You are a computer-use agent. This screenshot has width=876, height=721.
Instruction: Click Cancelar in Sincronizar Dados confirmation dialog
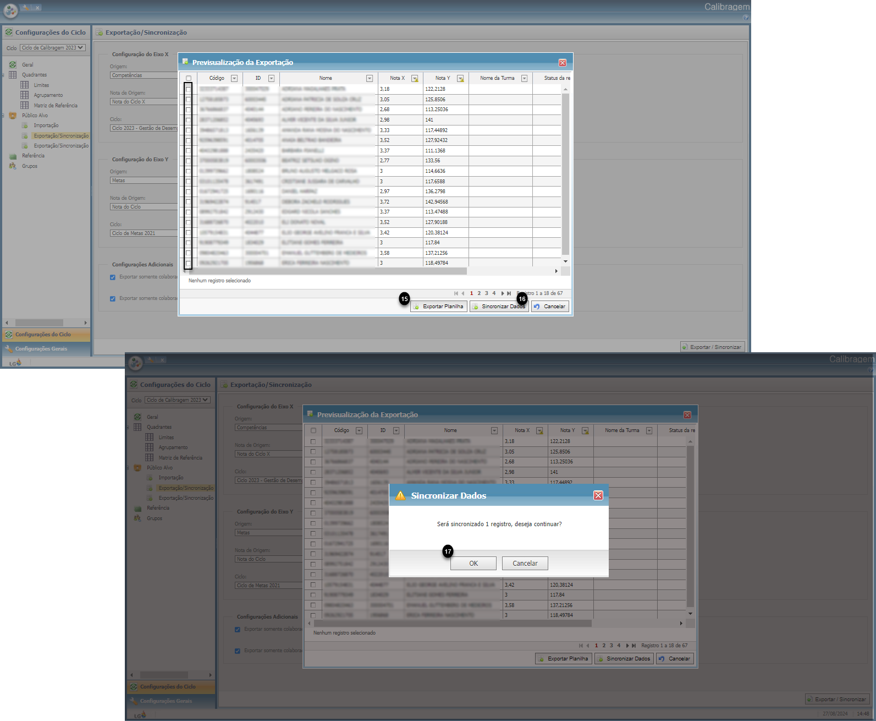click(525, 563)
